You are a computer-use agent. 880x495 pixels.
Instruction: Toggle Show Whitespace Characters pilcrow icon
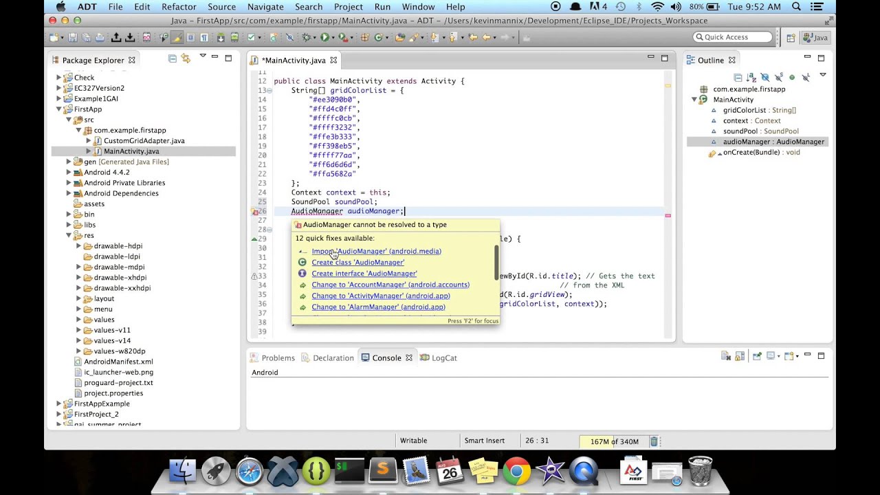[x=203, y=37]
